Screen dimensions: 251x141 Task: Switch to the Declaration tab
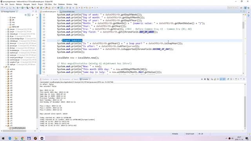pyautogui.click(x=65, y=79)
